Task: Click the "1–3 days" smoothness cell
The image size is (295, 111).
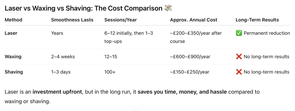Action: [x=61, y=72]
